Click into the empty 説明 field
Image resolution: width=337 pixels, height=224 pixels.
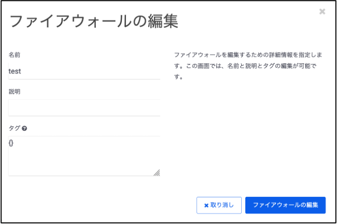click(x=84, y=108)
